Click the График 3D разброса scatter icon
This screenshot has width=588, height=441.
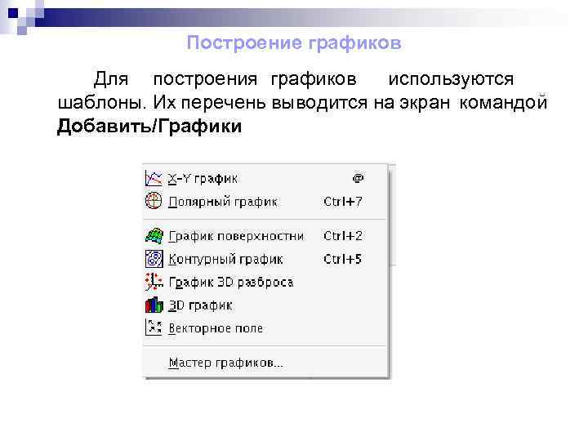[154, 282]
